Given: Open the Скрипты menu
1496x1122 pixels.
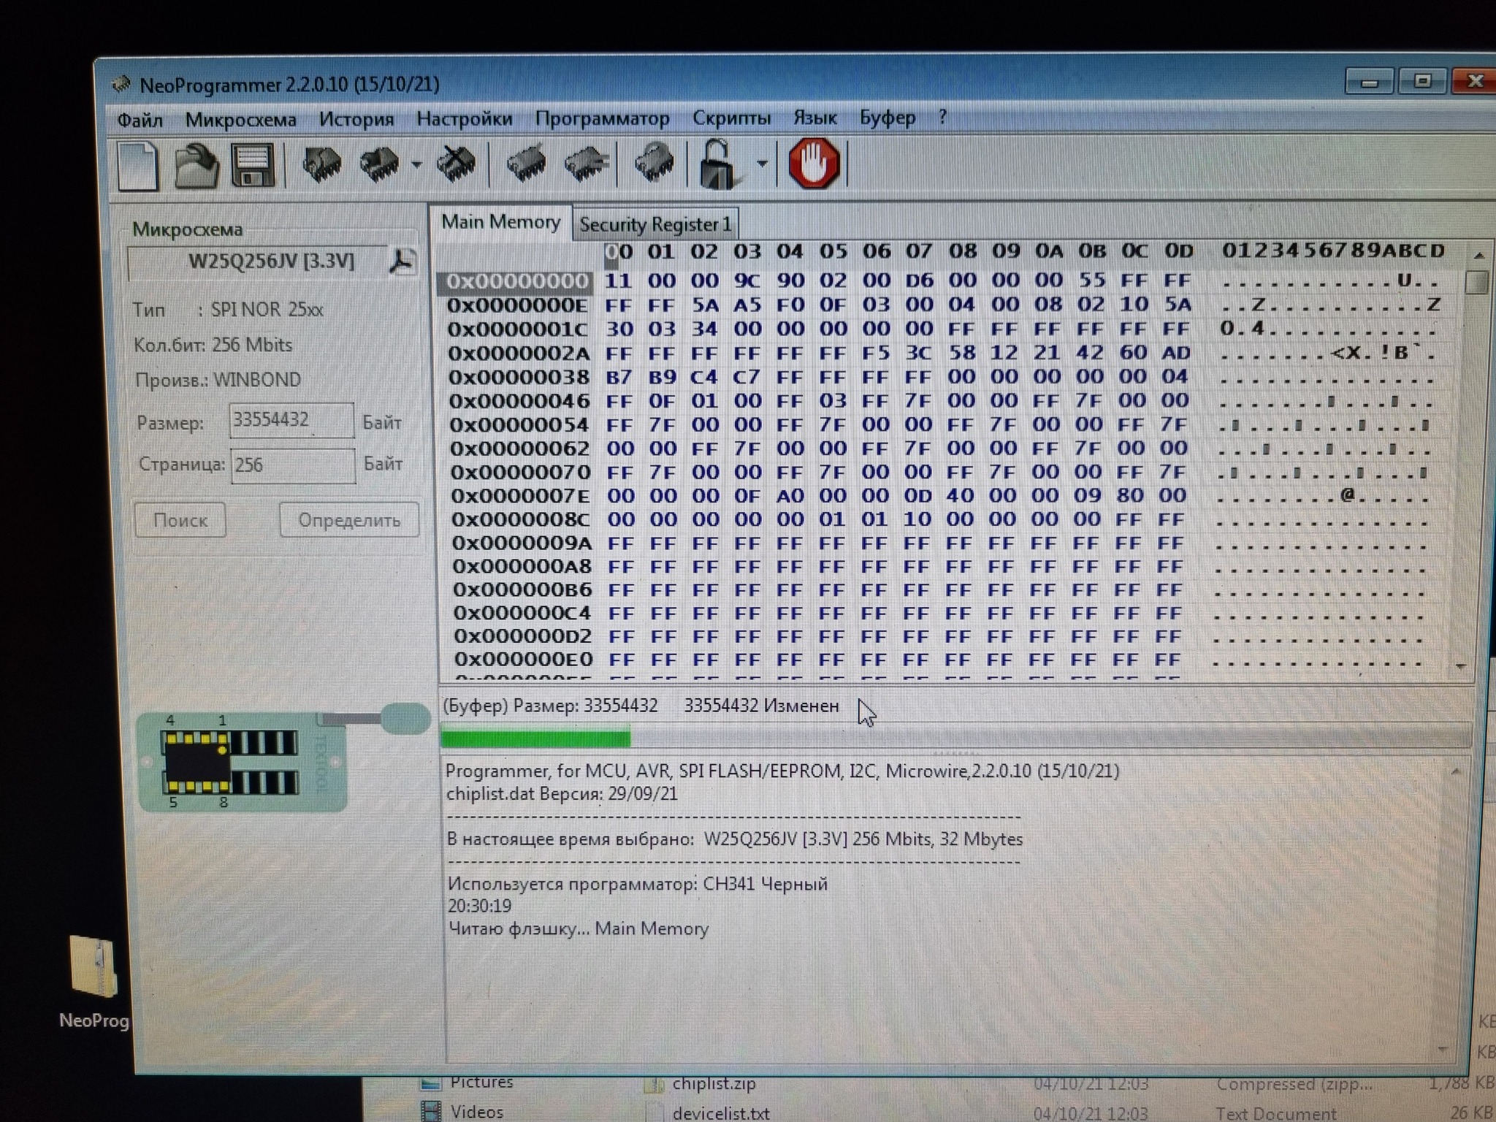Looking at the screenshot, I should (x=731, y=118).
